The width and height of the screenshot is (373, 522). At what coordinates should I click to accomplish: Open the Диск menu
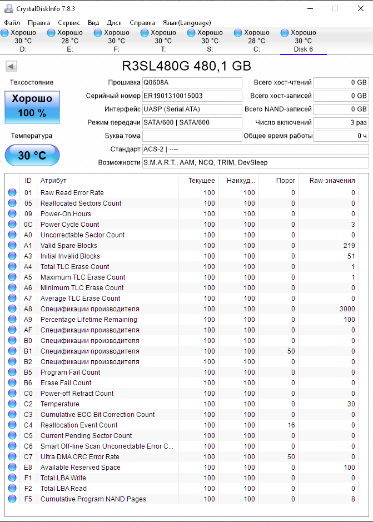(114, 23)
